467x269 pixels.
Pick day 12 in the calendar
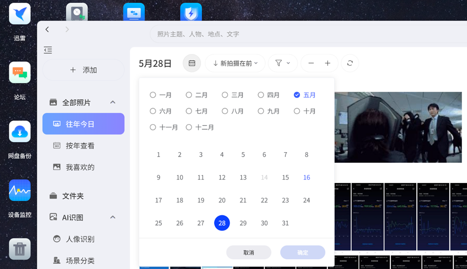(x=222, y=177)
